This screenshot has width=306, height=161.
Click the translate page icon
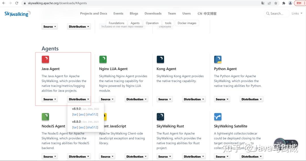[263, 3]
